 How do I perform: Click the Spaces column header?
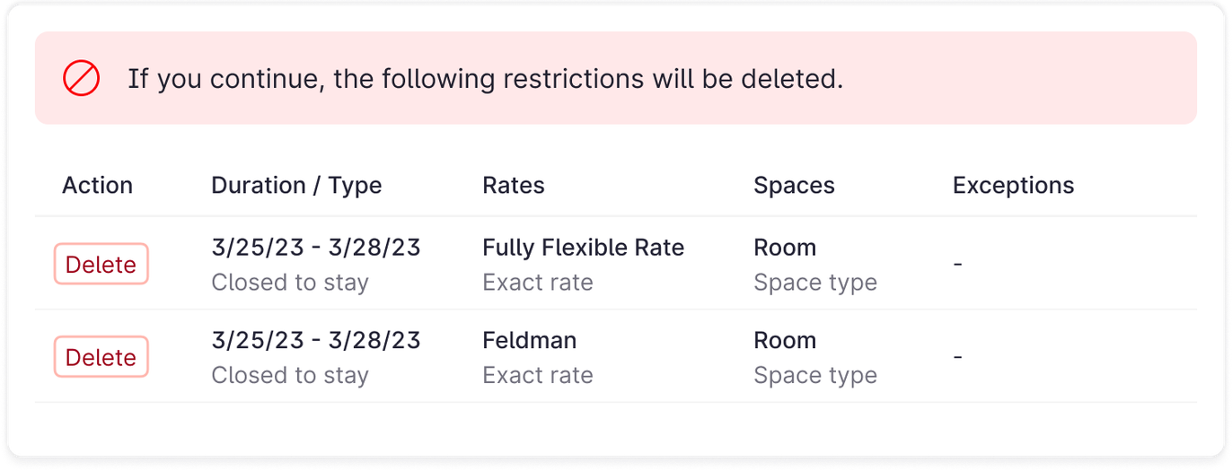coord(794,186)
